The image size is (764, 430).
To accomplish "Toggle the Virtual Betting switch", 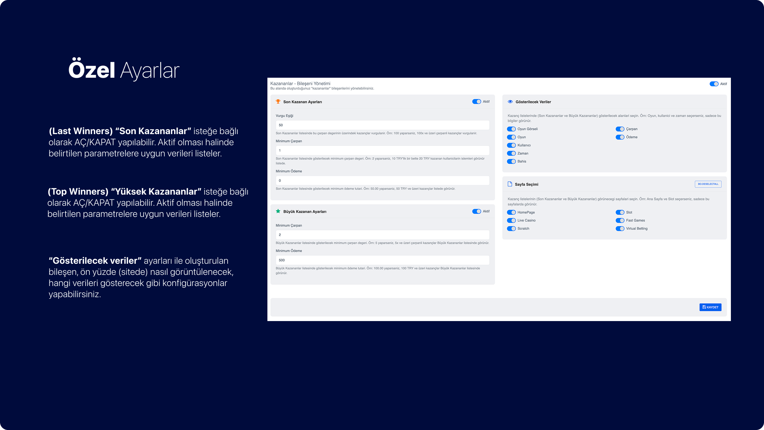I will (620, 229).
